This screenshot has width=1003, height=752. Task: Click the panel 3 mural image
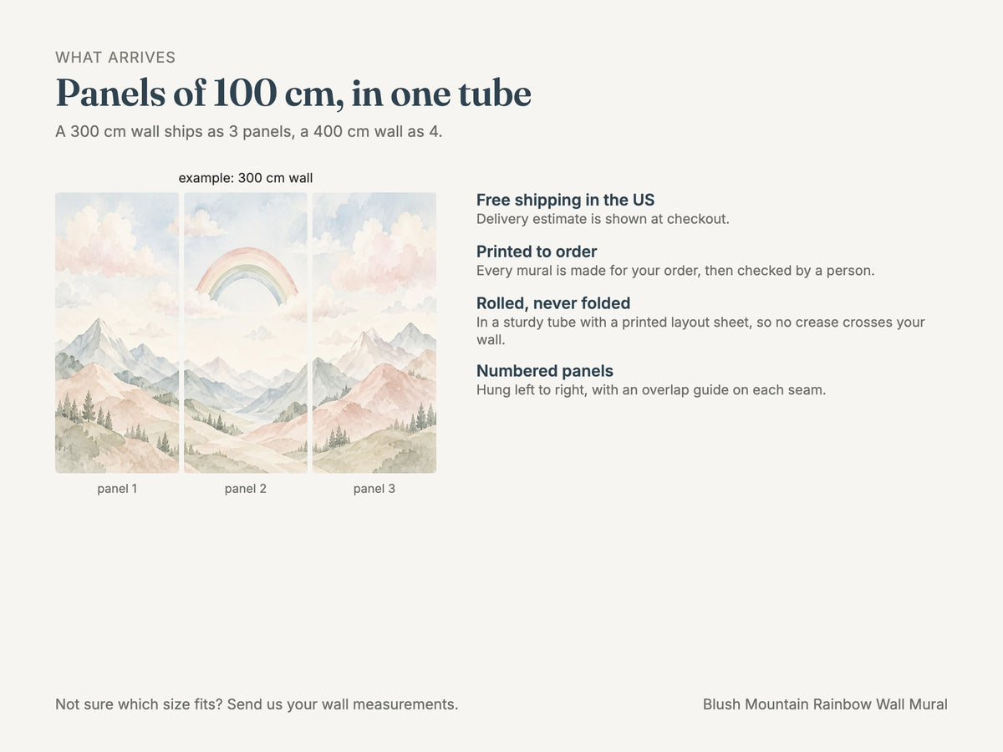374,333
